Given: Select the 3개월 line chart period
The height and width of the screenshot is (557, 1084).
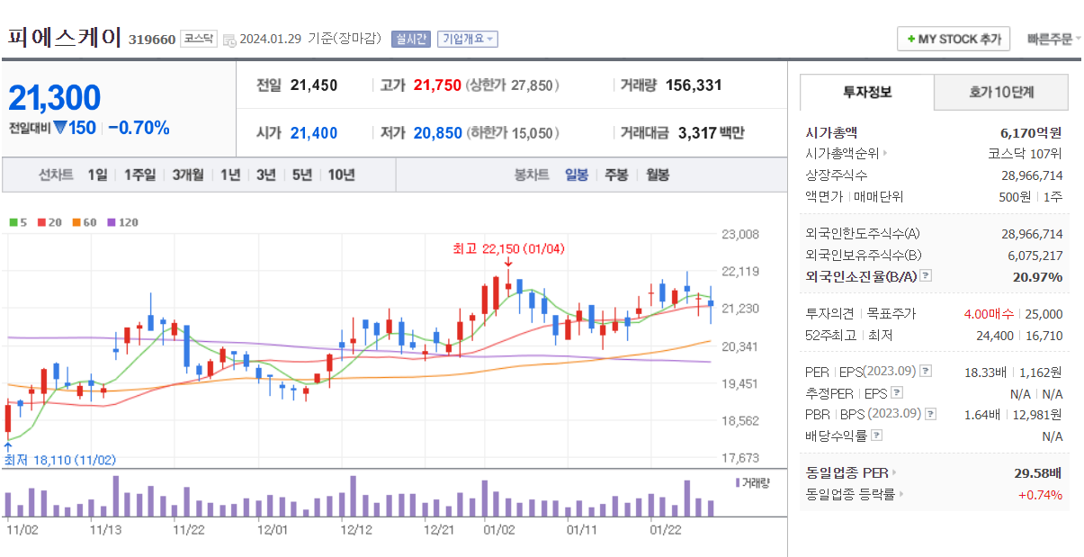Looking at the screenshot, I should [x=188, y=175].
